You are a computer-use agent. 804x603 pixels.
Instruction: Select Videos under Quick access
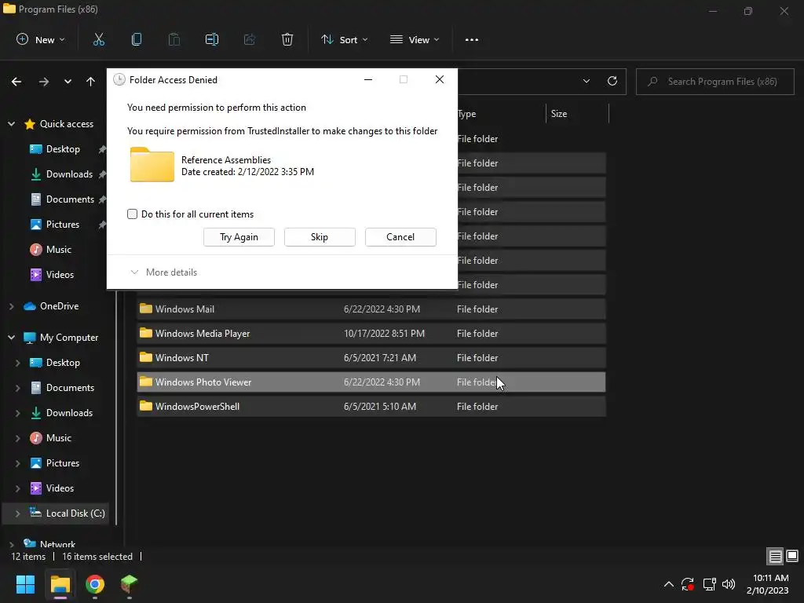point(60,274)
